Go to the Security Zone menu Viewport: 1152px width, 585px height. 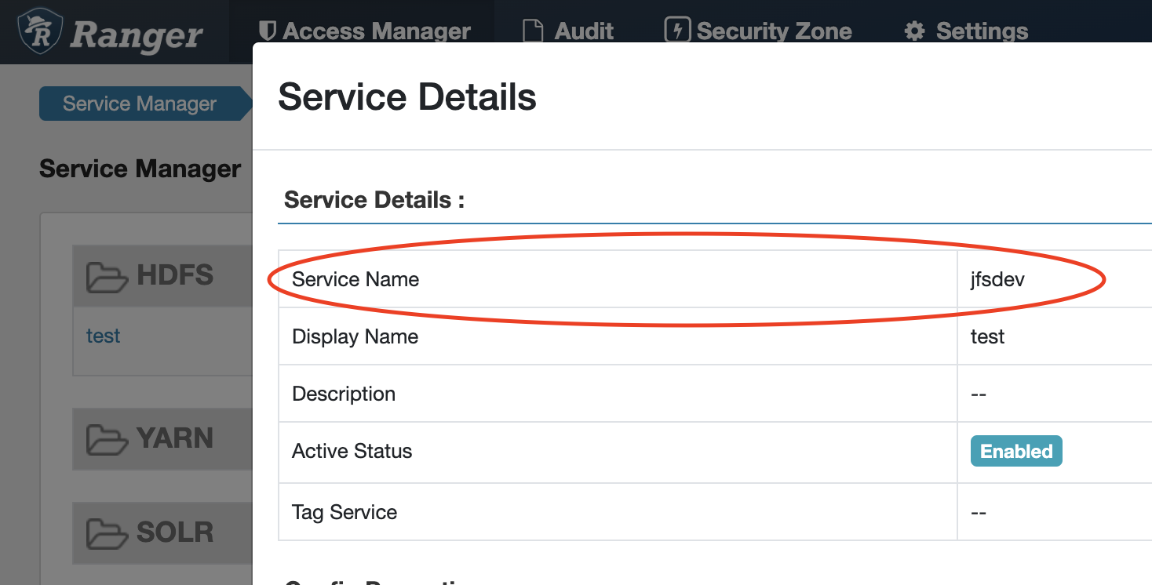(774, 31)
